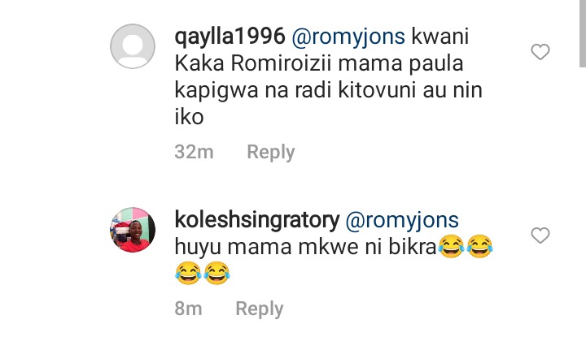586x337 pixels.
Task: Like qaylla1996's comment with the heart
Action: point(540,52)
